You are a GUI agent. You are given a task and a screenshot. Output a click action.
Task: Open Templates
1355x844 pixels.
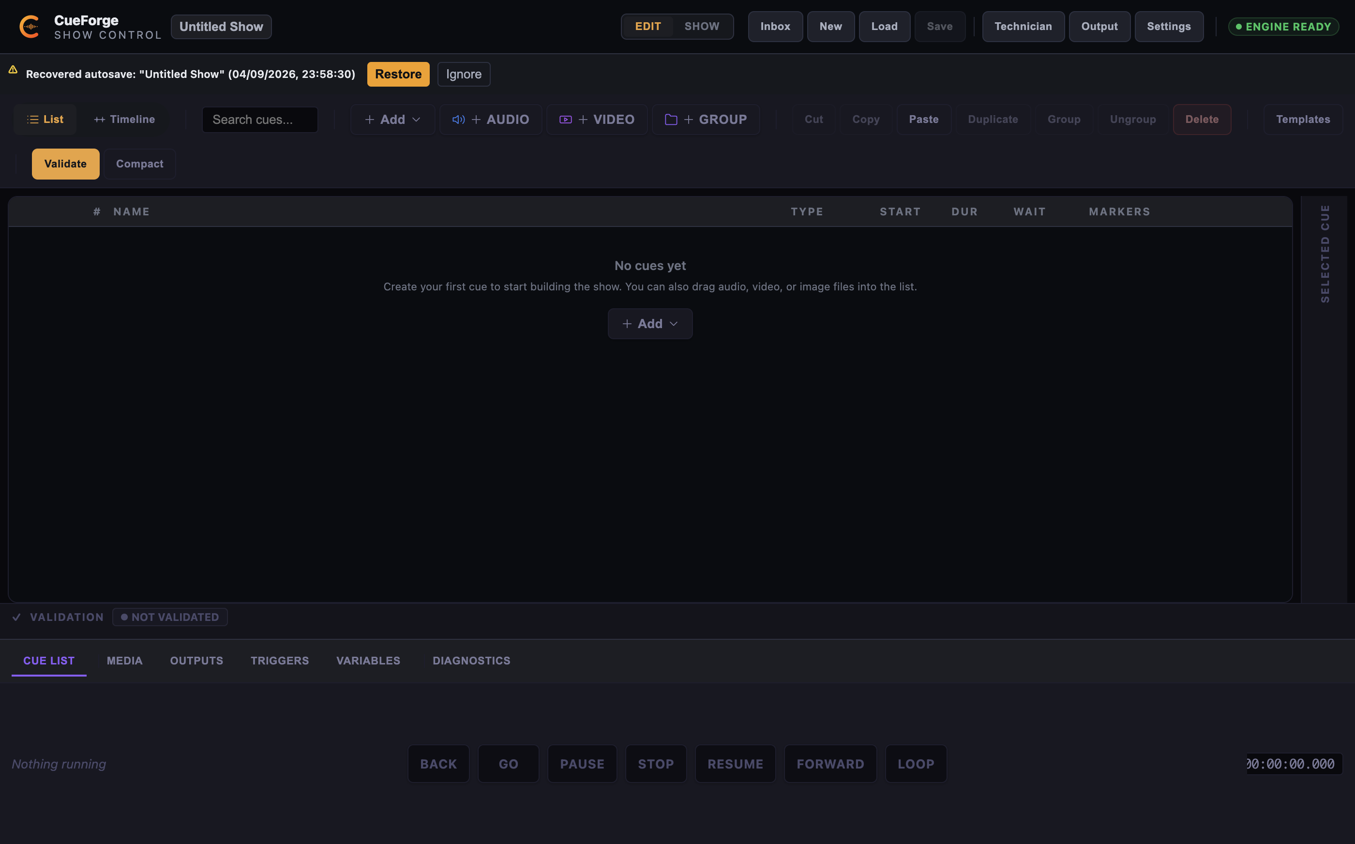(x=1303, y=120)
